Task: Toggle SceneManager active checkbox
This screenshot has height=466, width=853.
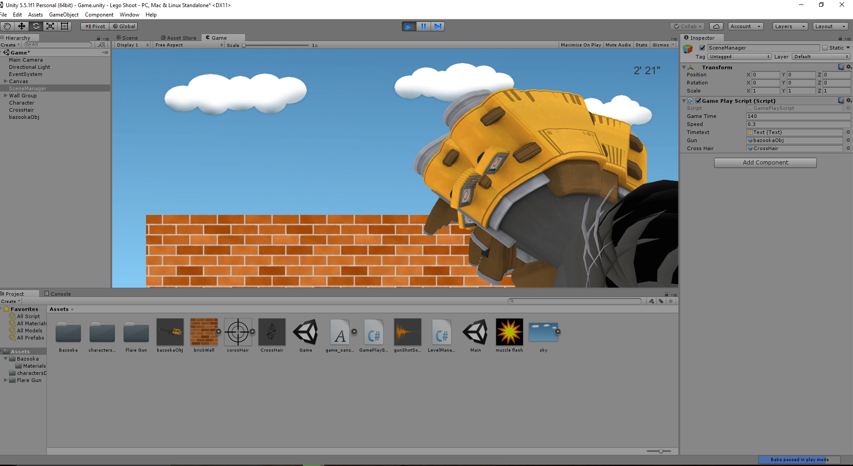Action: pyautogui.click(x=702, y=48)
